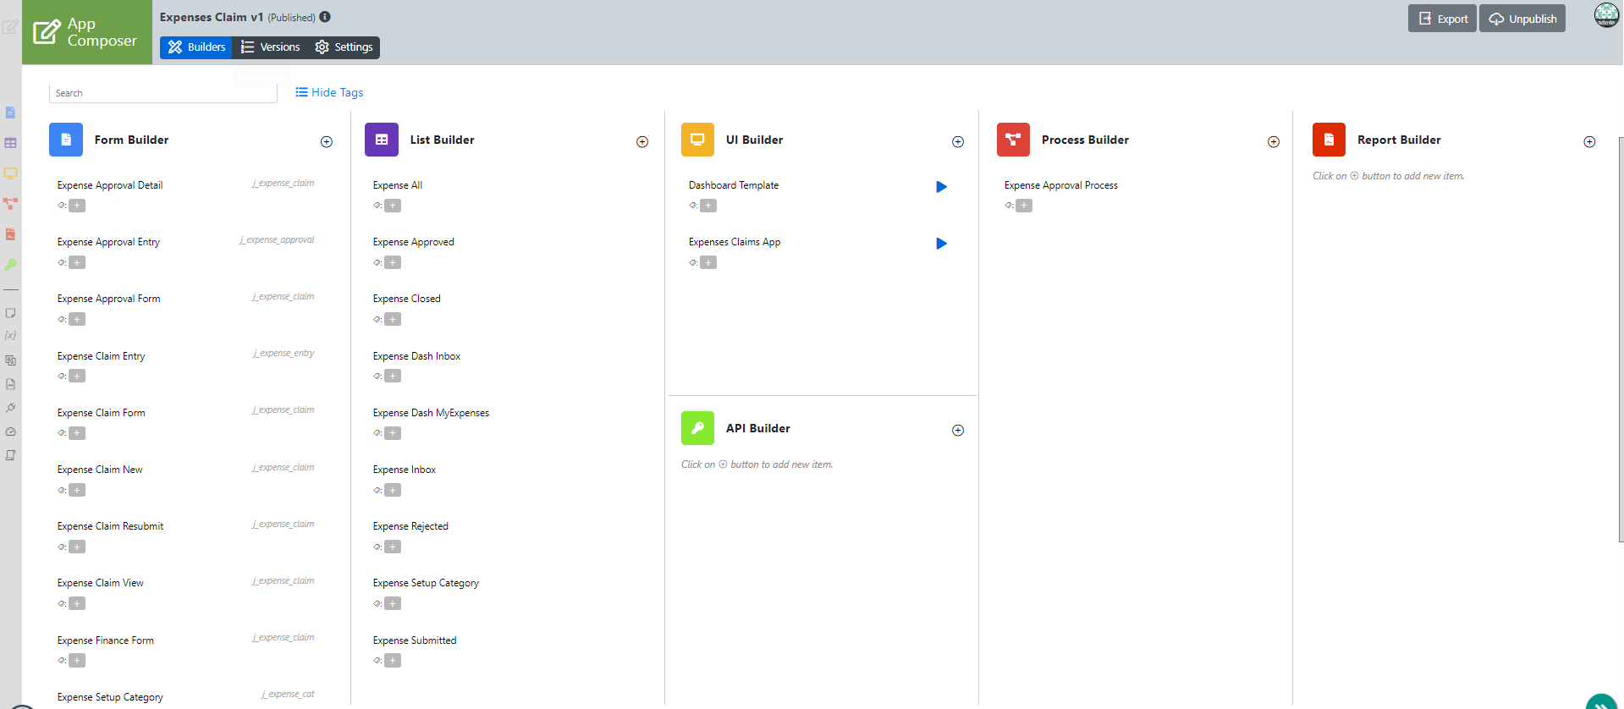Open the Settings tab

[x=344, y=47]
